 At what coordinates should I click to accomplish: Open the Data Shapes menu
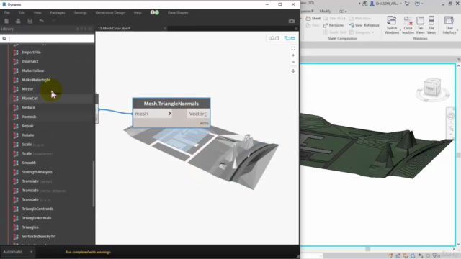[178, 13]
